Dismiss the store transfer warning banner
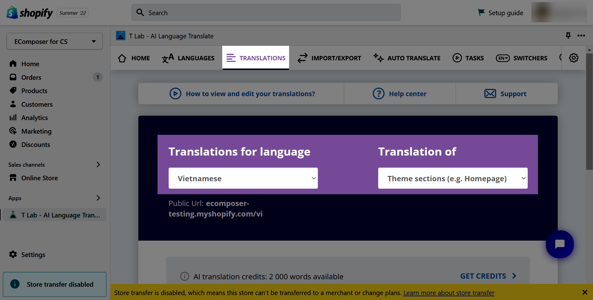 [585, 292]
